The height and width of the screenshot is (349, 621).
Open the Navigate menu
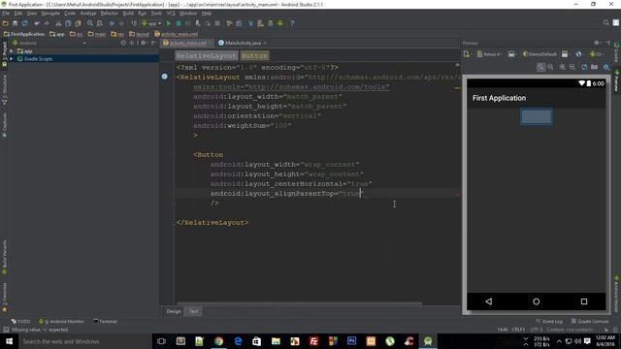click(50, 14)
